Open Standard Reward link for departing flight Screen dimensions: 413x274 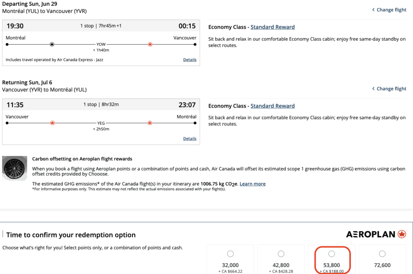(272, 27)
